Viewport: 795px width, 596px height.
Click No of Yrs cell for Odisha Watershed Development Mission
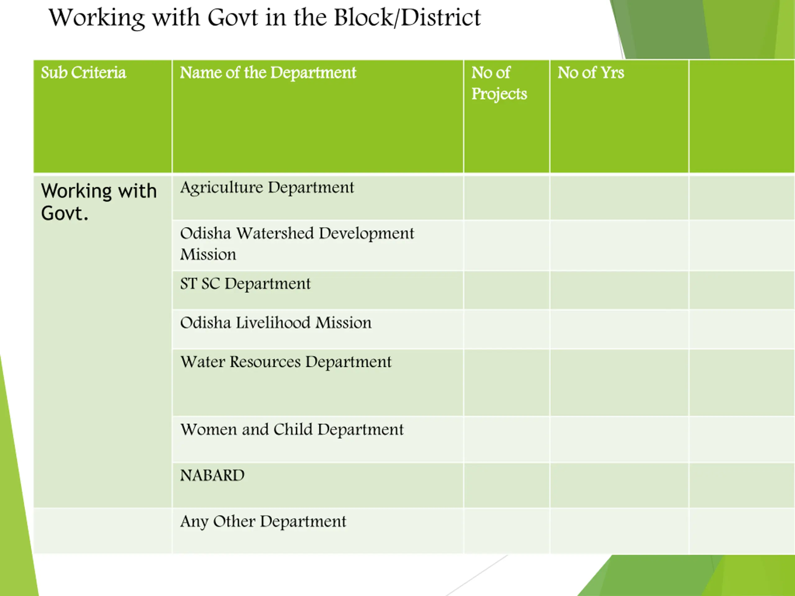click(x=619, y=245)
